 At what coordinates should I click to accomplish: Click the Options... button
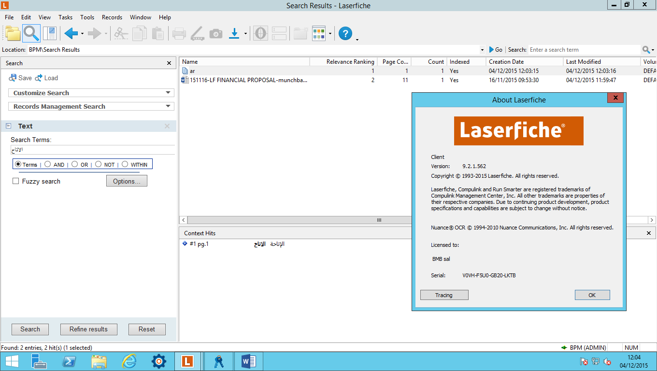(x=127, y=181)
